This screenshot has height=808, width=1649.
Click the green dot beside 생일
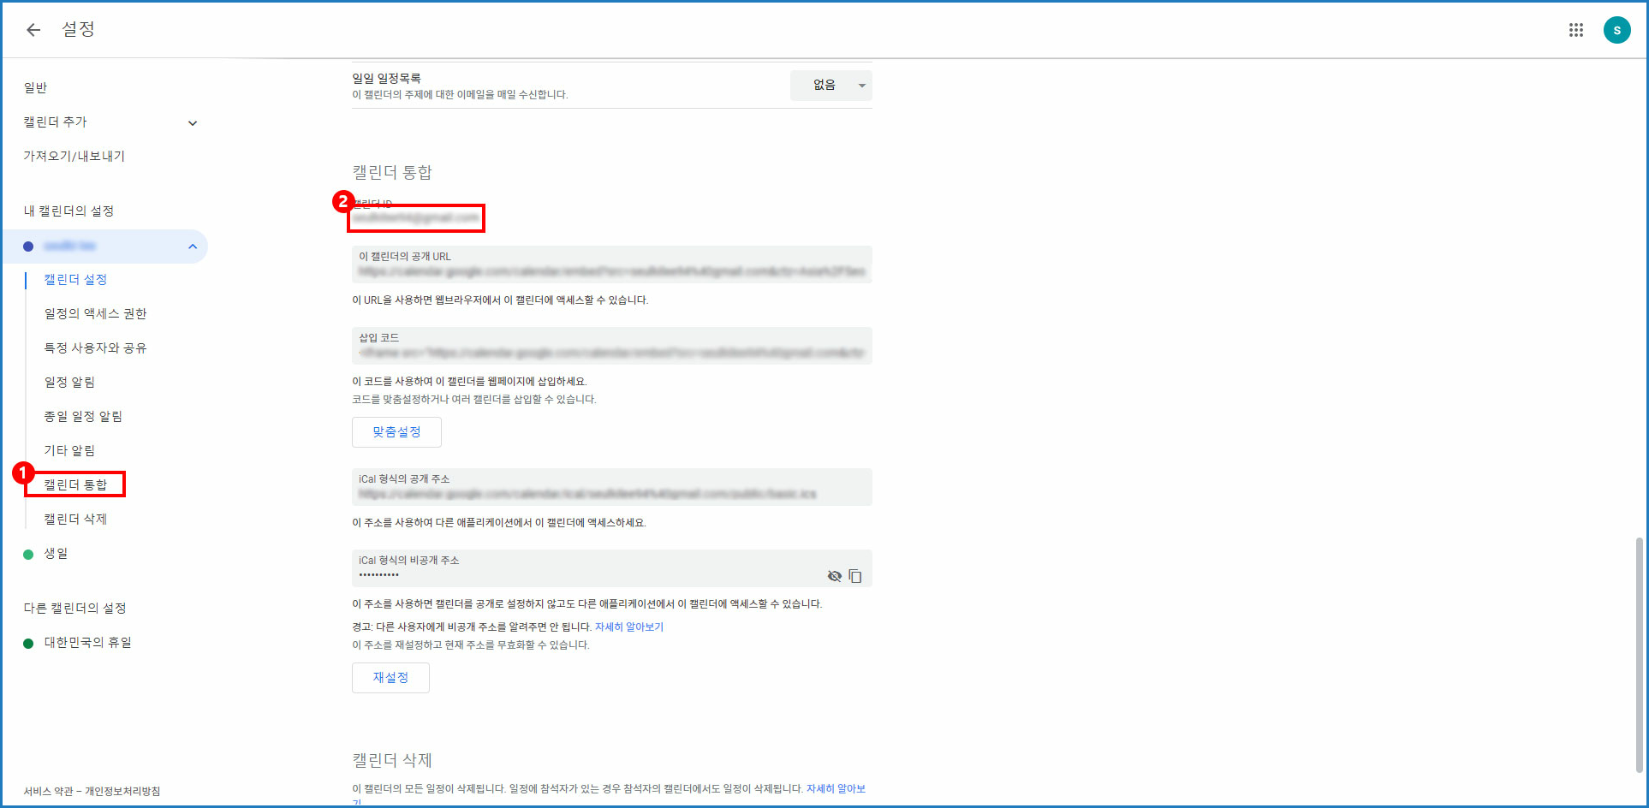28,554
